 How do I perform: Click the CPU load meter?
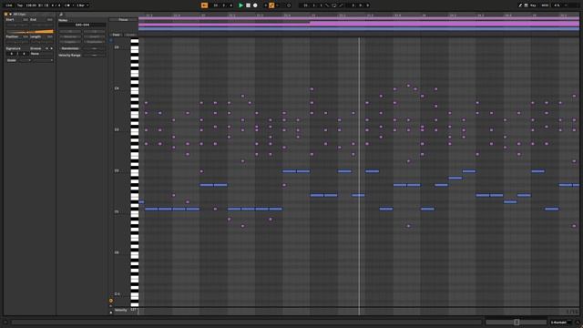click(557, 5)
